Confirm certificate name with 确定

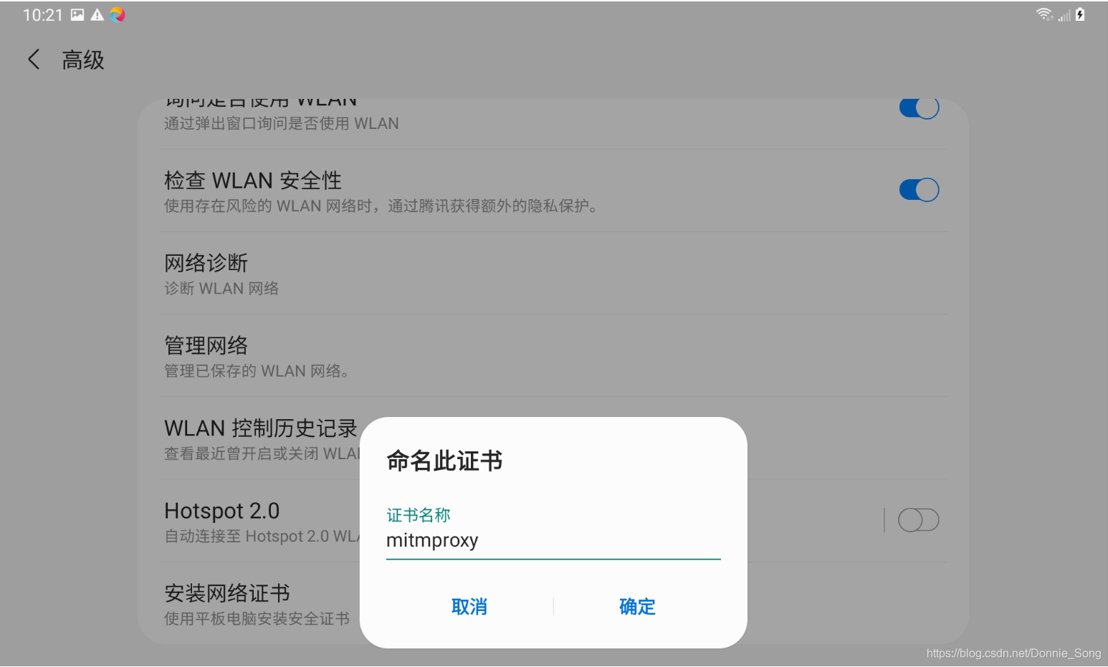pyautogui.click(x=636, y=607)
